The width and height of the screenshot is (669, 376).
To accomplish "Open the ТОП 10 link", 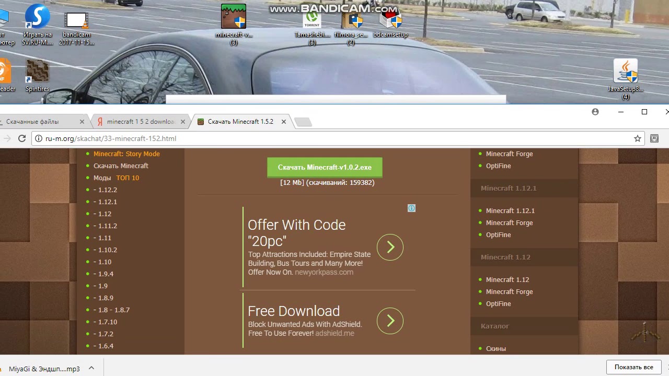I will (x=128, y=178).
